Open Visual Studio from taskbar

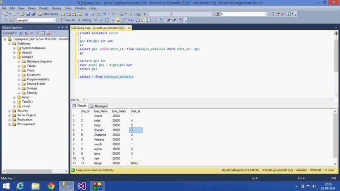82,186
